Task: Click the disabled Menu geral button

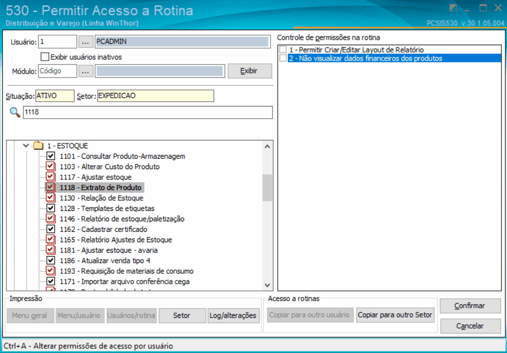Action: pos(30,316)
